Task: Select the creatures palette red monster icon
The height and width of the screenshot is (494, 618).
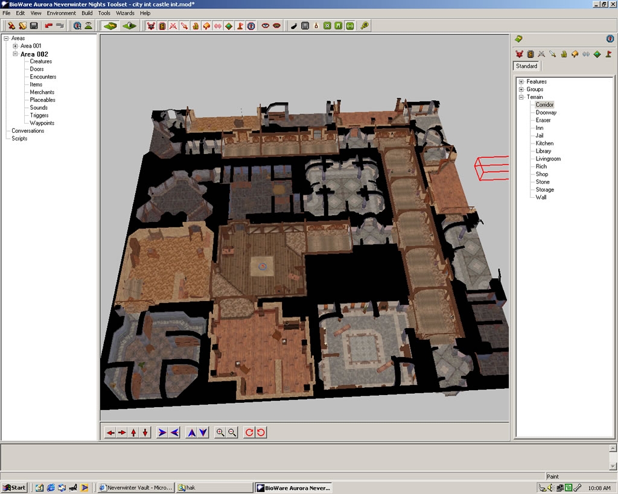Action: [519, 54]
